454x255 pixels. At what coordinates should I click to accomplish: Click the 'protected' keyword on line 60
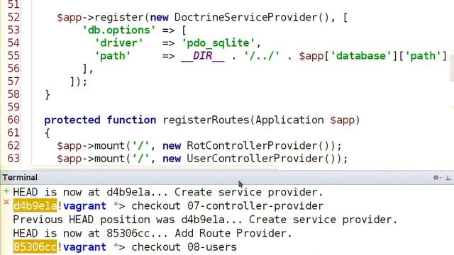[x=72, y=120]
